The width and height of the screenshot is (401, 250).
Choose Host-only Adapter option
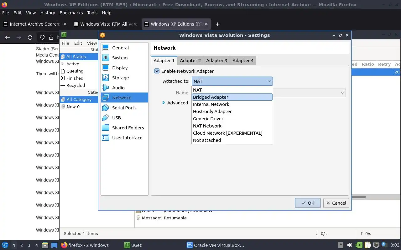pos(232,112)
